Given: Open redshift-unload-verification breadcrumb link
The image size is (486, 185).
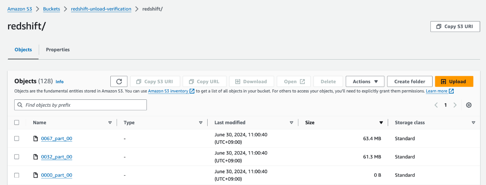Looking at the screenshot, I should (101, 9).
